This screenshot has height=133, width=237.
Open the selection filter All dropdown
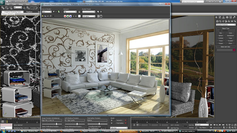(x=18, y=7)
